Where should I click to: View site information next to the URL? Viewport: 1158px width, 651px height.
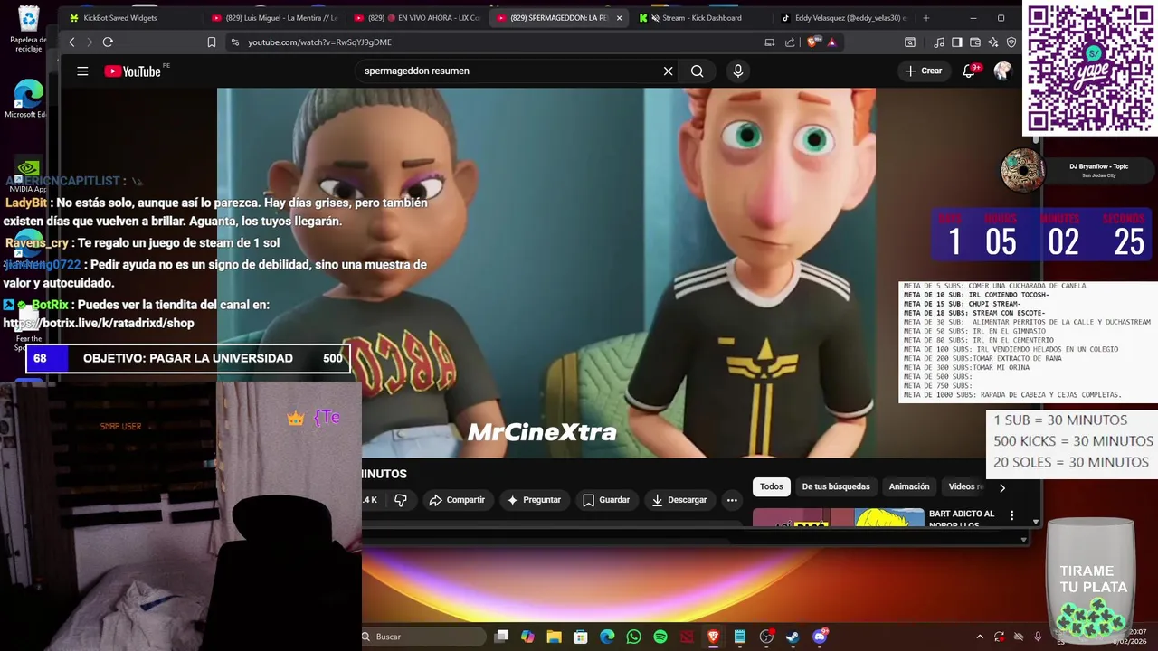click(235, 42)
